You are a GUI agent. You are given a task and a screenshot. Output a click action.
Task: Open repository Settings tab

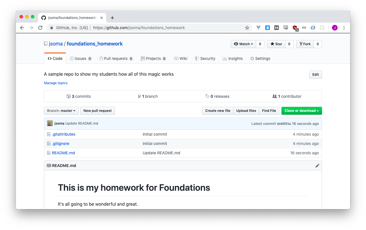point(260,58)
